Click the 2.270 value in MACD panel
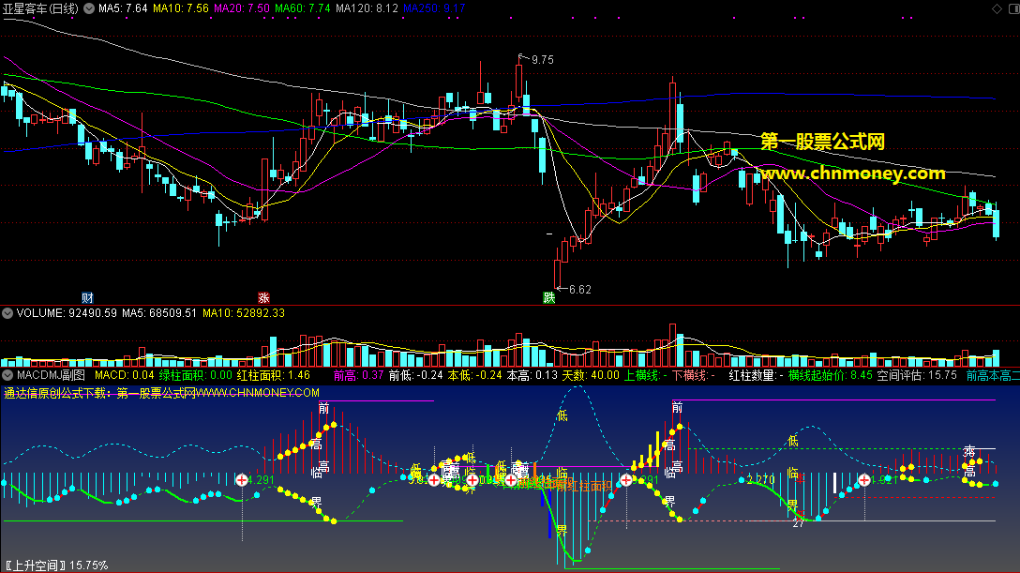Image resolution: width=1020 pixels, height=573 pixels. pos(760,480)
